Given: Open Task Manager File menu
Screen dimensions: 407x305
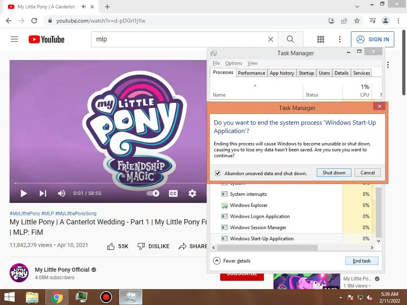Looking at the screenshot, I should 216,63.
